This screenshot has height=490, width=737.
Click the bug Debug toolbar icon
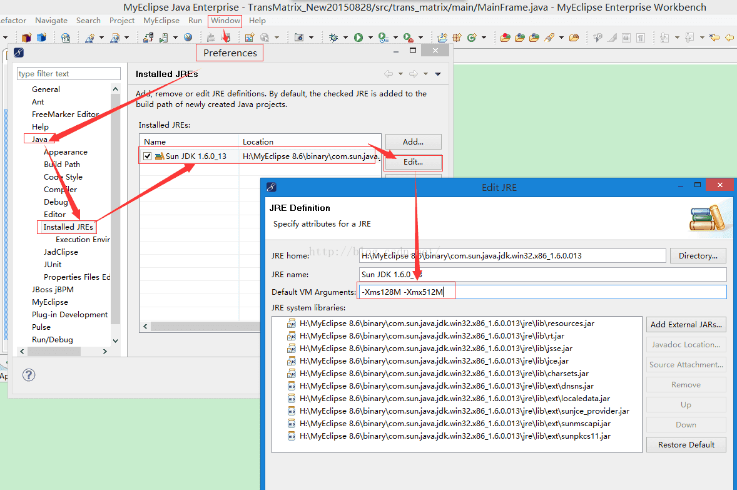click(333, 38)
